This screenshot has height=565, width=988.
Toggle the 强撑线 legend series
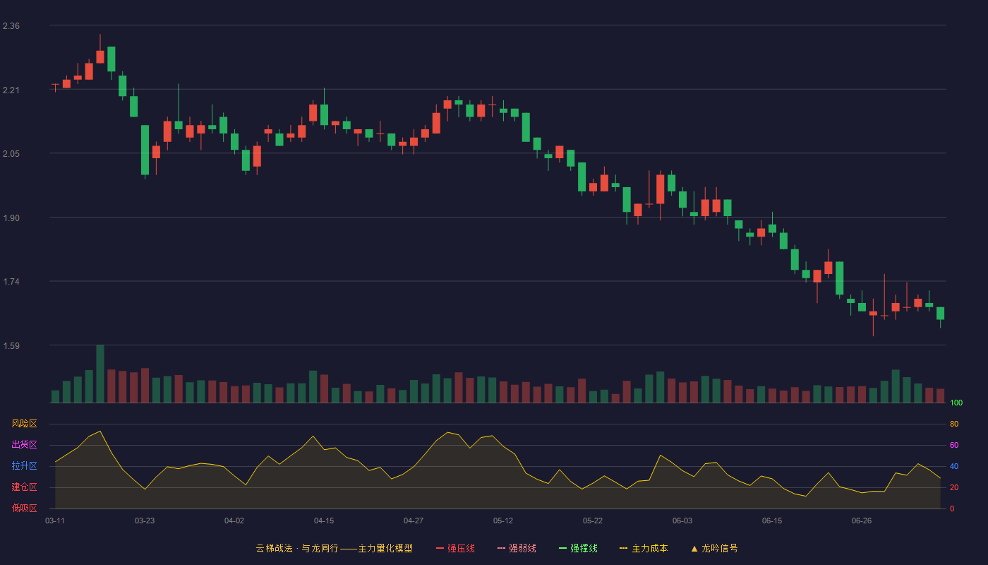pos(578,548)
